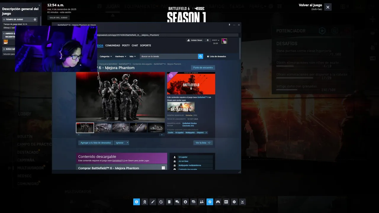The height and width of the screenshot is (213, 379).
Task: Click the Battlefield 6 base game banner image
Action: pos(181,107)
